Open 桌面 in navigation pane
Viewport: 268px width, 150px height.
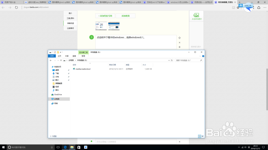pyautogui.click(x=57, y=70)
